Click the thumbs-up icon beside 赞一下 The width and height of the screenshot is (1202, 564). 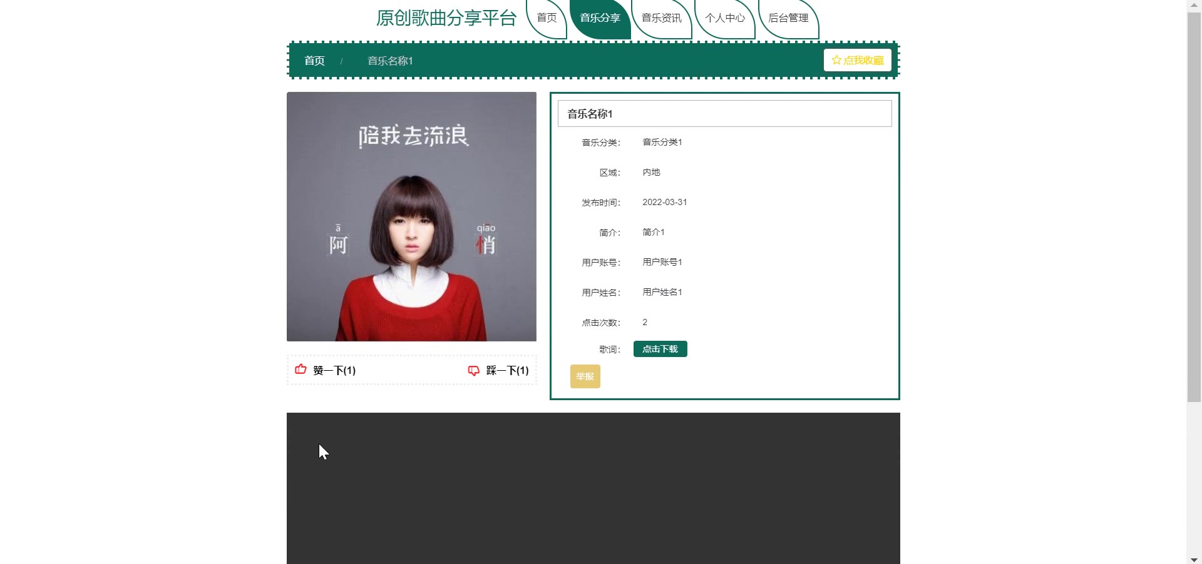click(300, 369)
